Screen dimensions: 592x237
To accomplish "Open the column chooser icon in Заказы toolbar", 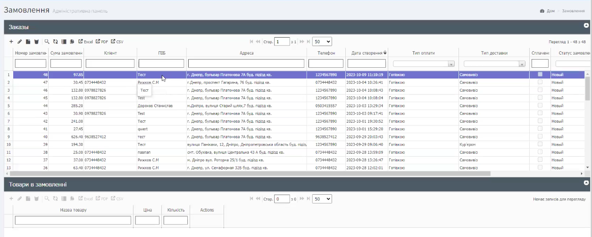I will [64, 41].
